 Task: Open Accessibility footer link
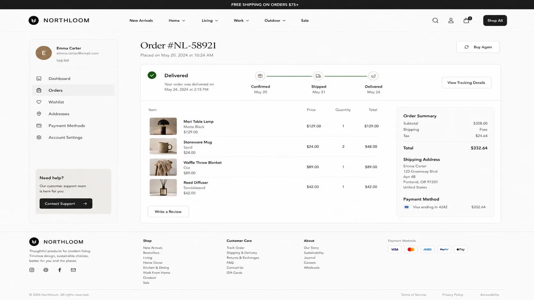pos(490,295)
